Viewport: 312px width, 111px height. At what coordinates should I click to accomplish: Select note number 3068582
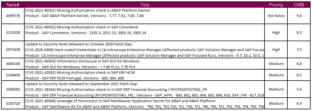coord(13,89)
